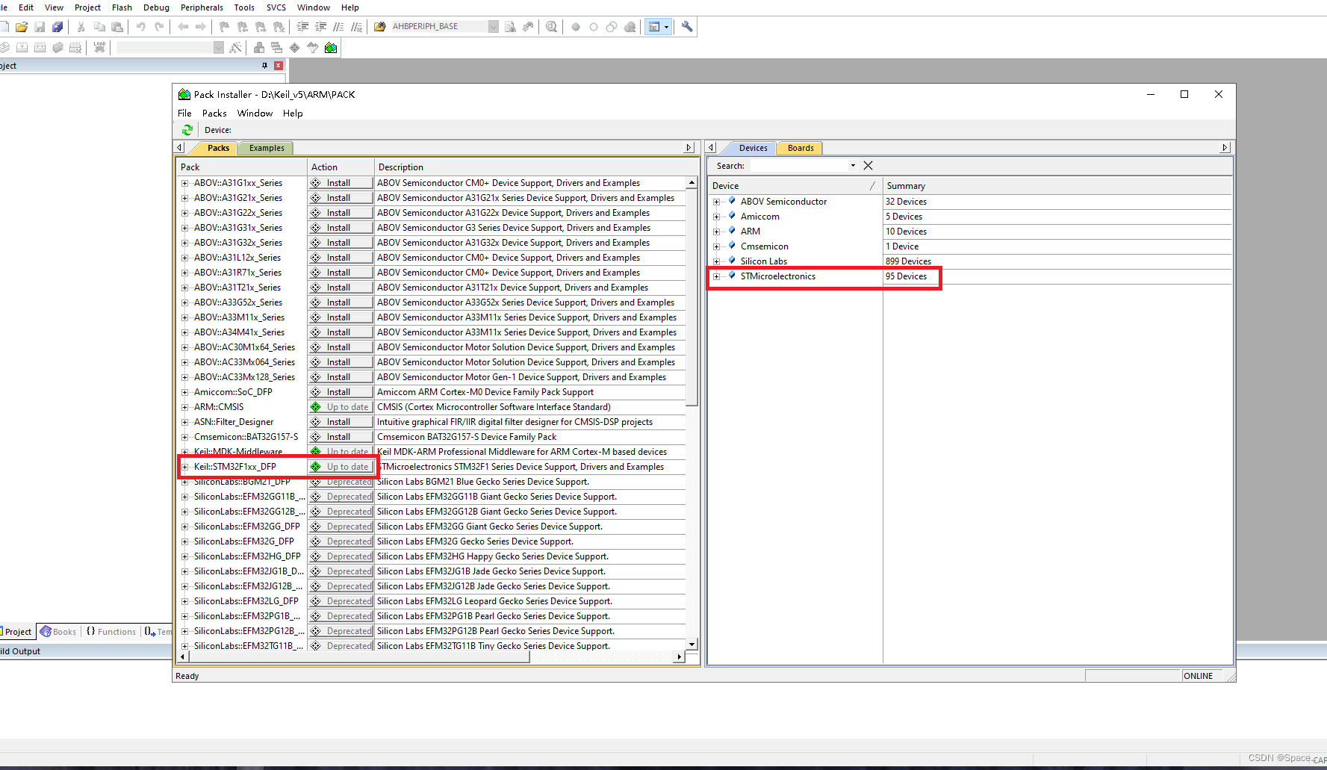
Task: Click the packs list vertical scrollbar
Action: 692,296
